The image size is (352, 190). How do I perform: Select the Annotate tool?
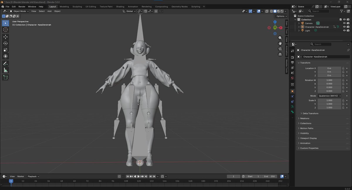pyautogui.click(x=6, y=64)
